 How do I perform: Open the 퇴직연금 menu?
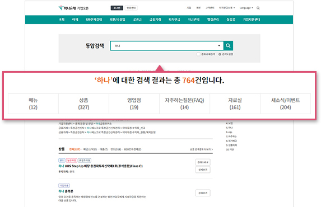coord(174,20)
